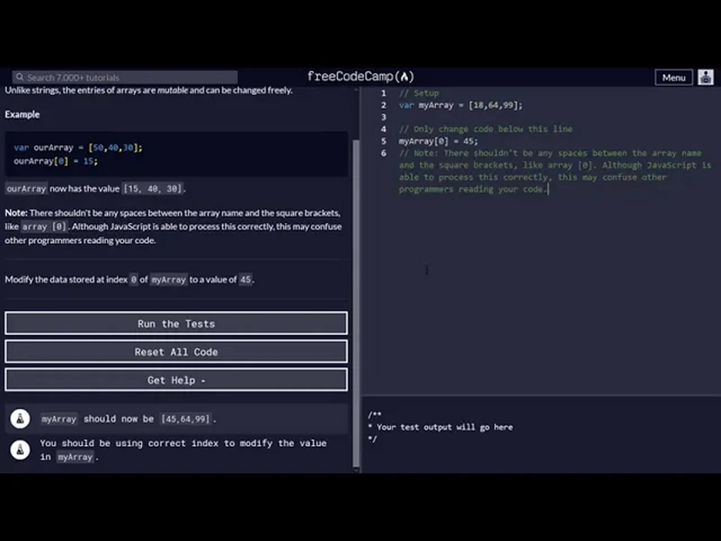Click example code "ourArray[0] = 15;"
Viewport: 721px width, 541px height.
click(56, 161)
